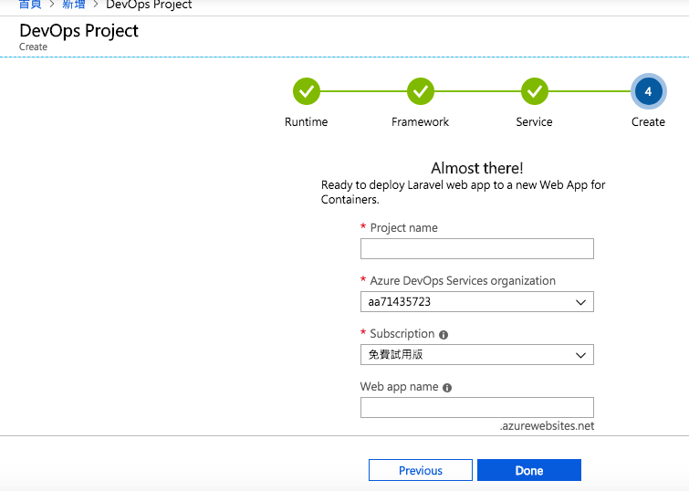Select the Service step label
The height and width of the screenshot is (491, 689).
click(x=535, y=121)
